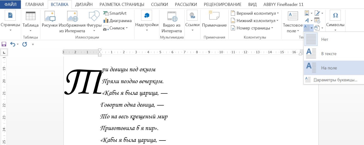The width and height of the screenshot is (364, 145).
Task: Click the redo circular arrow icon
Action: tap(25, 44)
